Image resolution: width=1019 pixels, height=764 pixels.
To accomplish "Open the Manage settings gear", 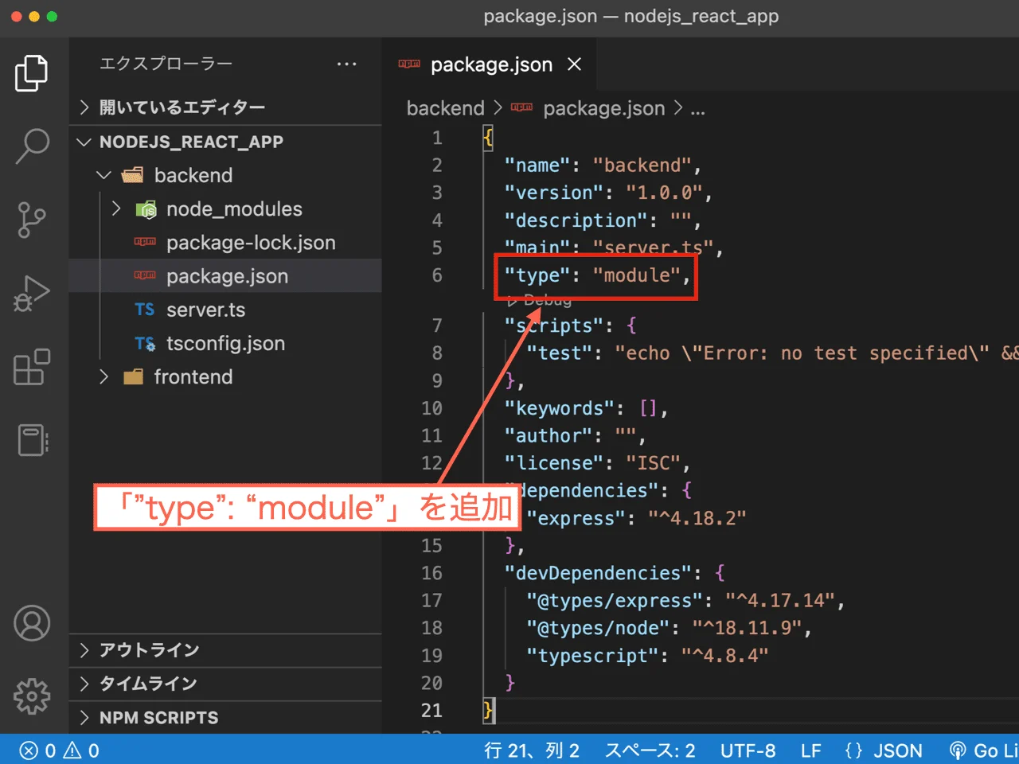I will pos(32,696).
